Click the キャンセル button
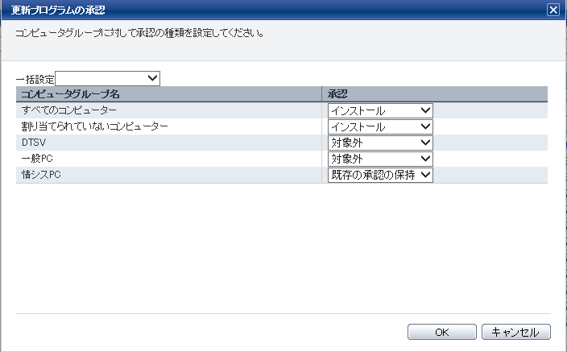 pyautogui.click(x=516, y=332)
